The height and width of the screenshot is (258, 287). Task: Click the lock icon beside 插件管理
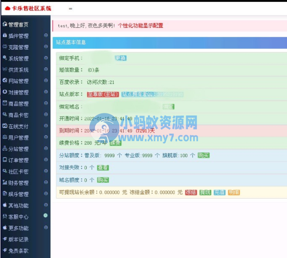click(5, 35)
